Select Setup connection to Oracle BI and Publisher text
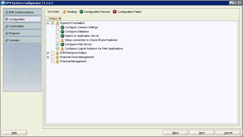Screen dimensions: 243x137 (91, 40)
